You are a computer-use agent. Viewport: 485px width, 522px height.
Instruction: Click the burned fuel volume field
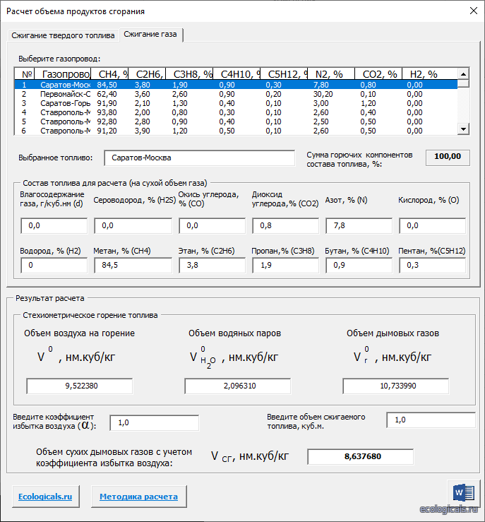pos(431,420)
